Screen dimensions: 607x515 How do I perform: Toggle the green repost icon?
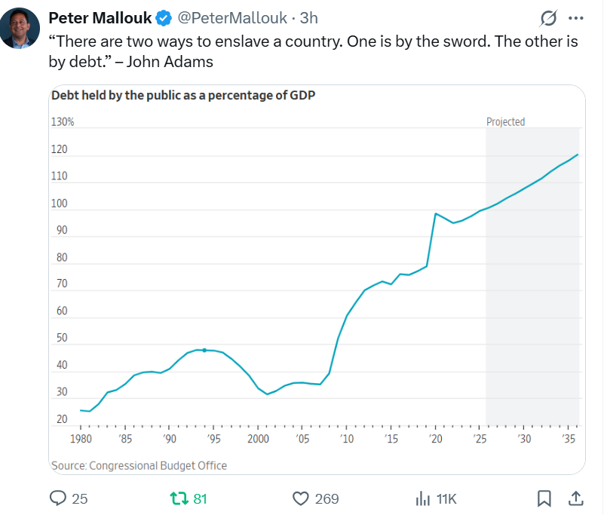179,498
